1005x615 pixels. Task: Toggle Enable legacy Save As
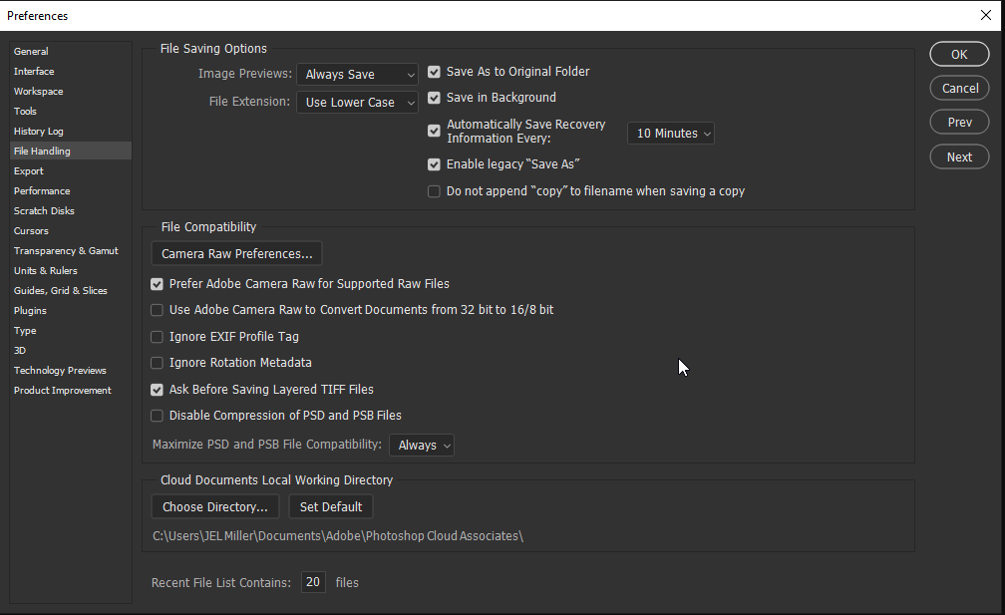(x=434, y=164)
